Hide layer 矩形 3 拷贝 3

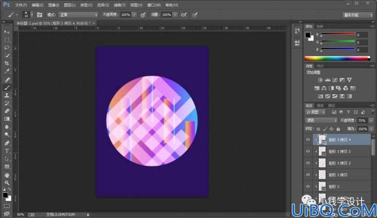click(308, 151)
